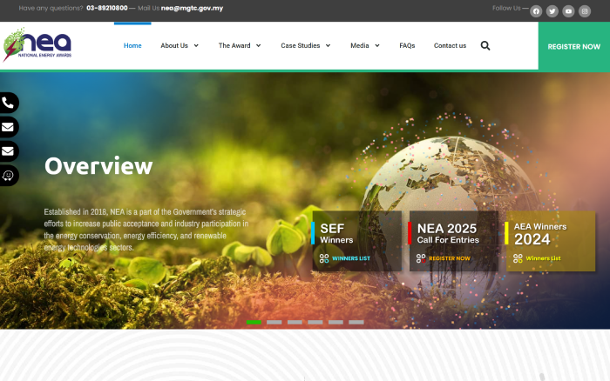This screenshot has height=381, width=610.
Task: Click the lower envelope side-tab icon
Action: pyautogui.click(x=8, y=151)
